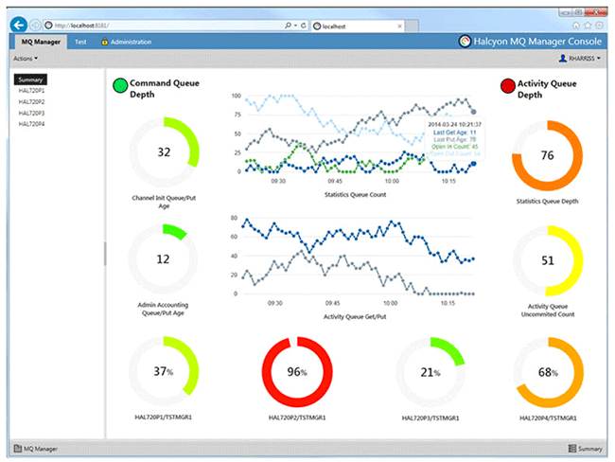Click the Statistics Queue Count chart title
615x462 pixels.
[x=355, y=195]
